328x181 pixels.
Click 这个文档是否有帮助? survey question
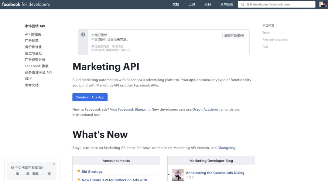27,168
